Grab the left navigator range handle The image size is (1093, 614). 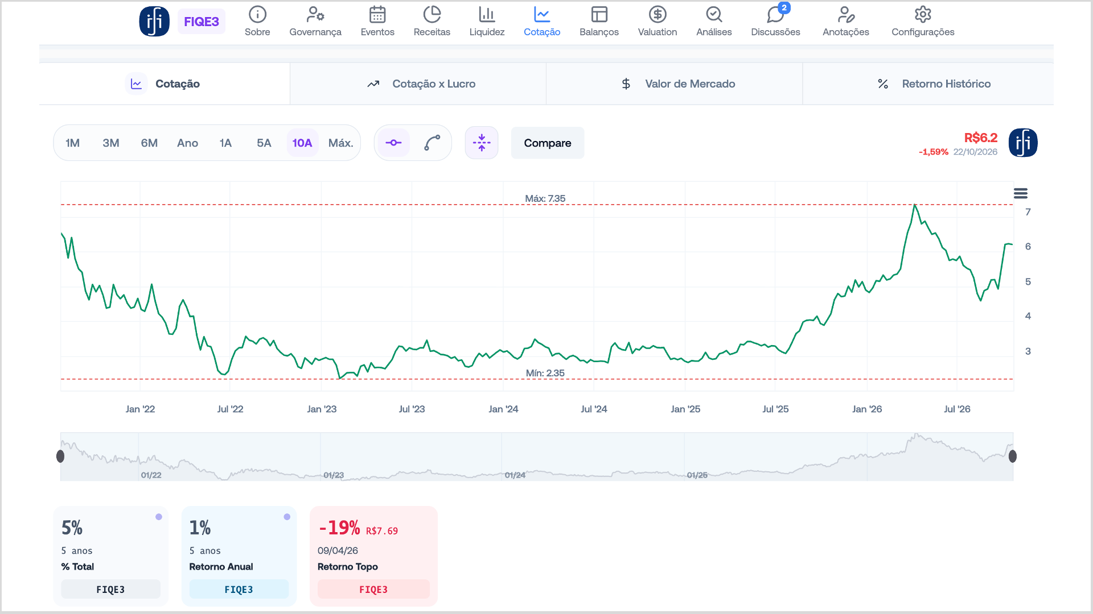[x=60, y=456]
